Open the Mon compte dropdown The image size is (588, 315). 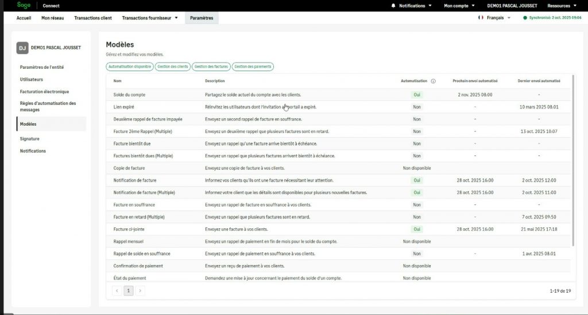(x=459, y=6)
